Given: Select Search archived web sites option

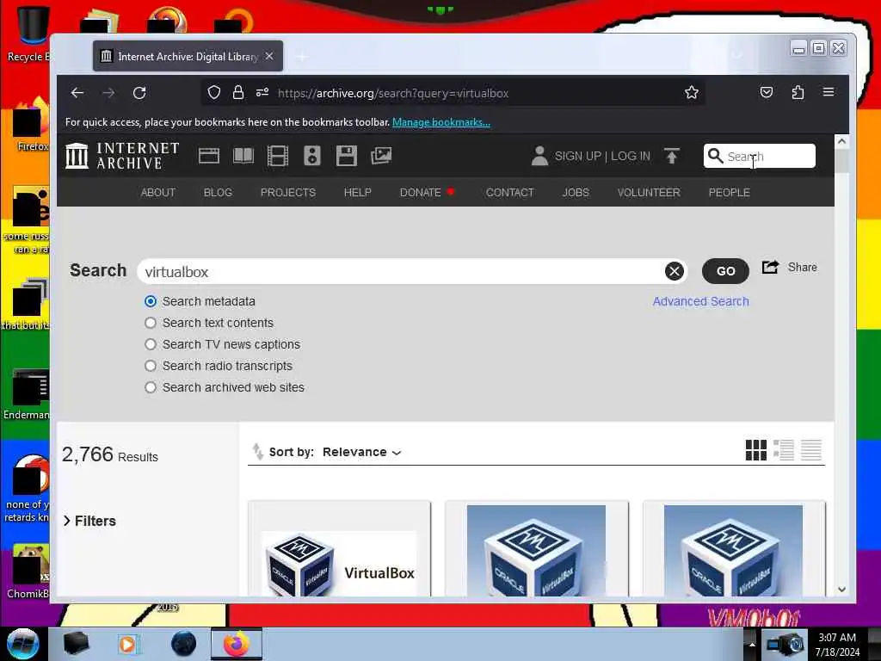Looking at the screenshot, I should point(150,387).
